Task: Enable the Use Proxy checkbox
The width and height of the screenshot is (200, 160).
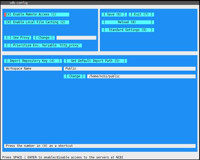Action: (18, 38)
